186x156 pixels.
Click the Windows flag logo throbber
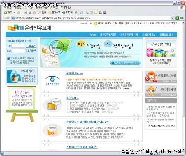click(182, 7)
